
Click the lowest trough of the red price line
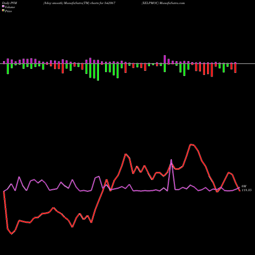tap(11, 234)
